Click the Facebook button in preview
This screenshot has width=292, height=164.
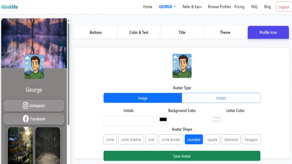34,119
